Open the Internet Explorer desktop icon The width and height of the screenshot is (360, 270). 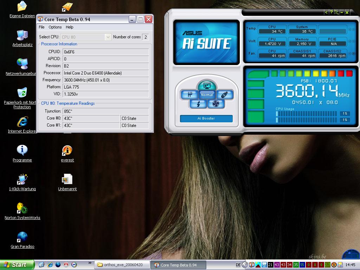pyautogui.click(x=22, y=125)
